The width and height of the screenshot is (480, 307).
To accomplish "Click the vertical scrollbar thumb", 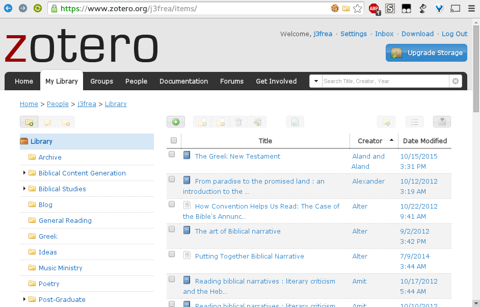I will point(476,69).
